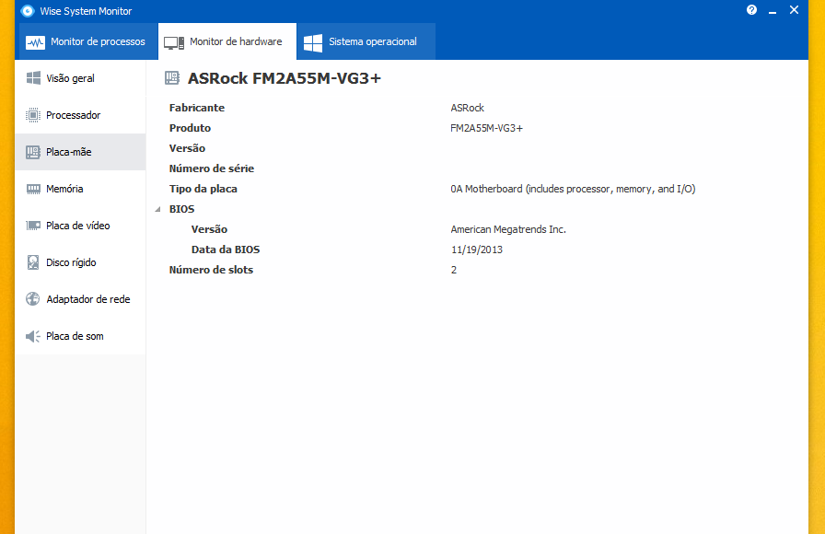825x534 pixels.
Task: Click the ASRock FM2A55M-VG3+ heading
Action: click(285, 78)
